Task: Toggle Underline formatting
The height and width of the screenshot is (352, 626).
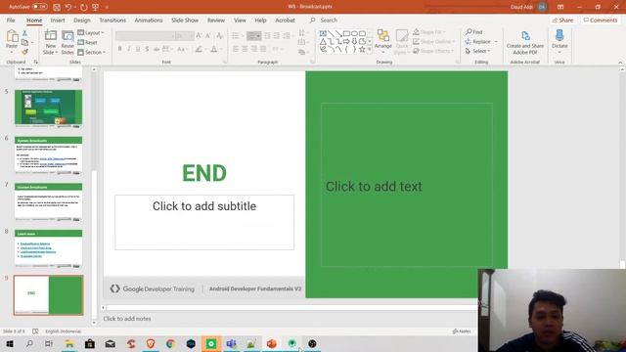Action: 138,49
